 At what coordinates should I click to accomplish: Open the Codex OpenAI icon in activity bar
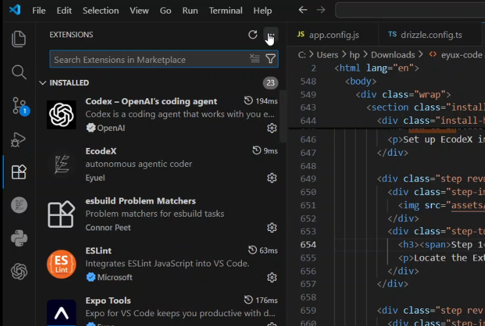click(x=19, y=271)
